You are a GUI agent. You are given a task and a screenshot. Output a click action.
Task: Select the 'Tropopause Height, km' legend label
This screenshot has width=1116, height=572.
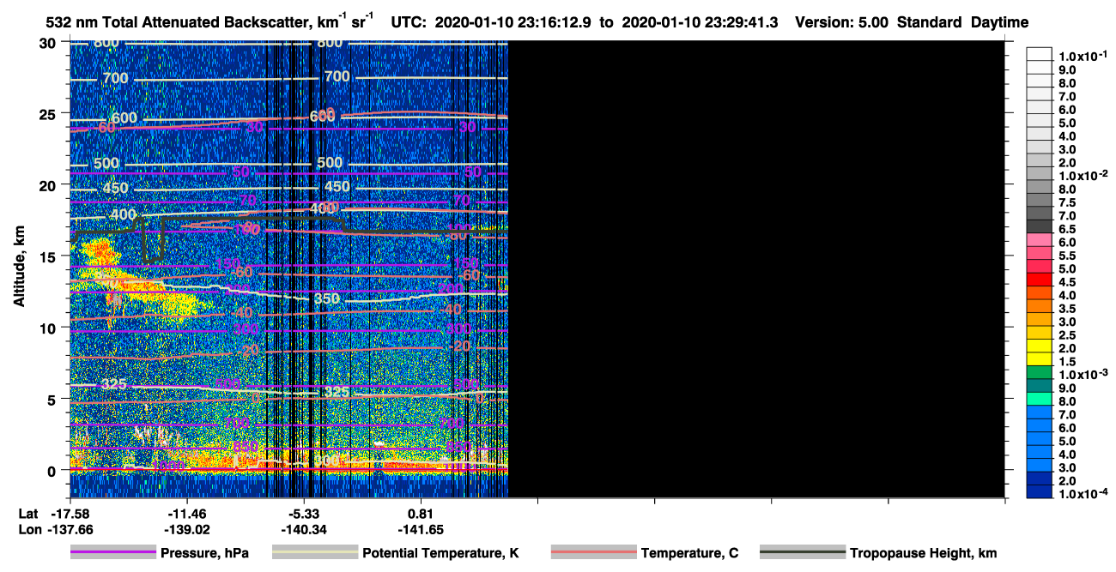coord(924,553)
